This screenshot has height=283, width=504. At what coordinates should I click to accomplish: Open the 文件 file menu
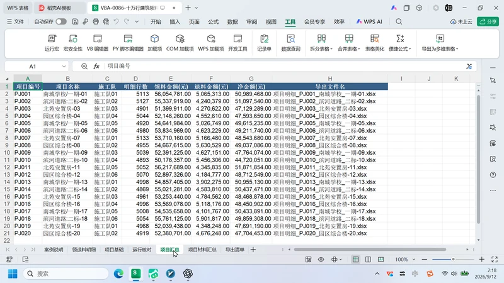(15, 21)
